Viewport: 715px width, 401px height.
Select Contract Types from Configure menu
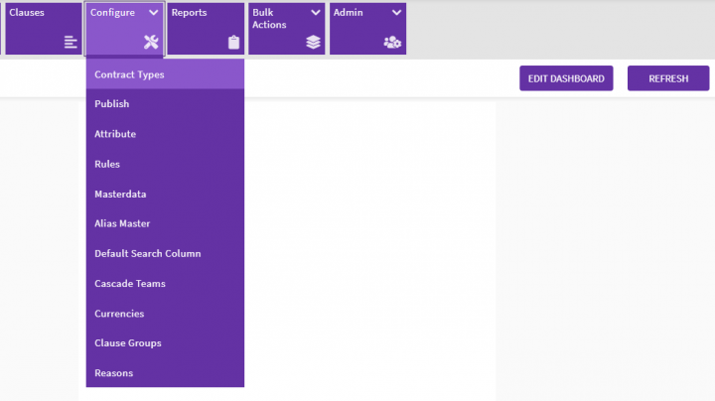pos(129,74)
